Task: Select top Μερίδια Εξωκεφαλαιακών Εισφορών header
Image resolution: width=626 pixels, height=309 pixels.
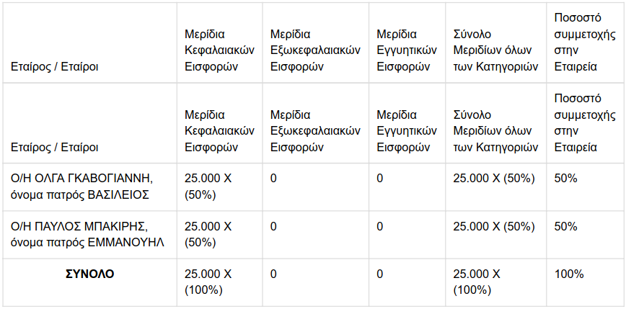Action: point(316,43)
